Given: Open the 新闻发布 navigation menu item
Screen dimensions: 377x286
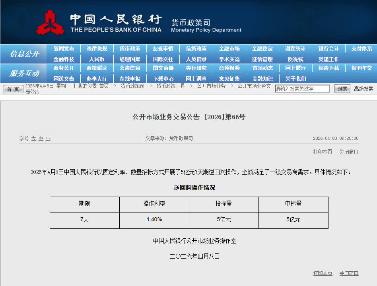Looking at the screenshot, I should [64, 48].
